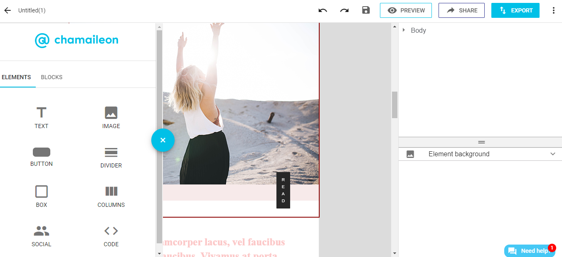Viewport: 562px width, 257px height.
Task: Save the current email template
Action: (366, 10)
